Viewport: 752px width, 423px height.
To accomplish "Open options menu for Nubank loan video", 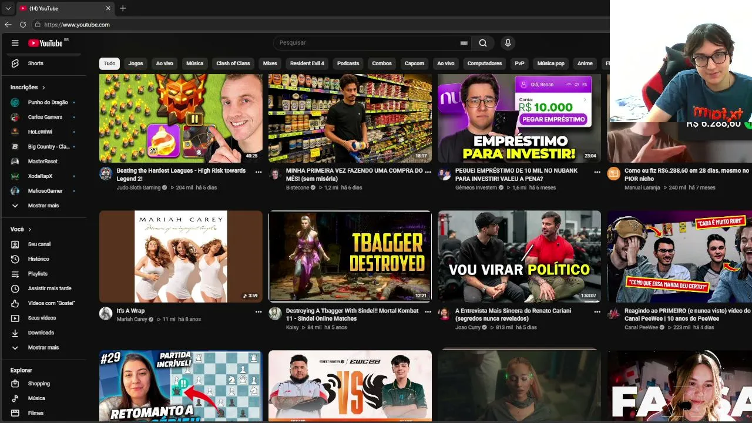I will click(x=597, y=172).
